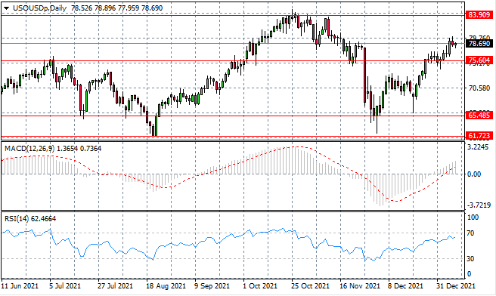Click the 11 Jun 2021 date label

[20, 286]
